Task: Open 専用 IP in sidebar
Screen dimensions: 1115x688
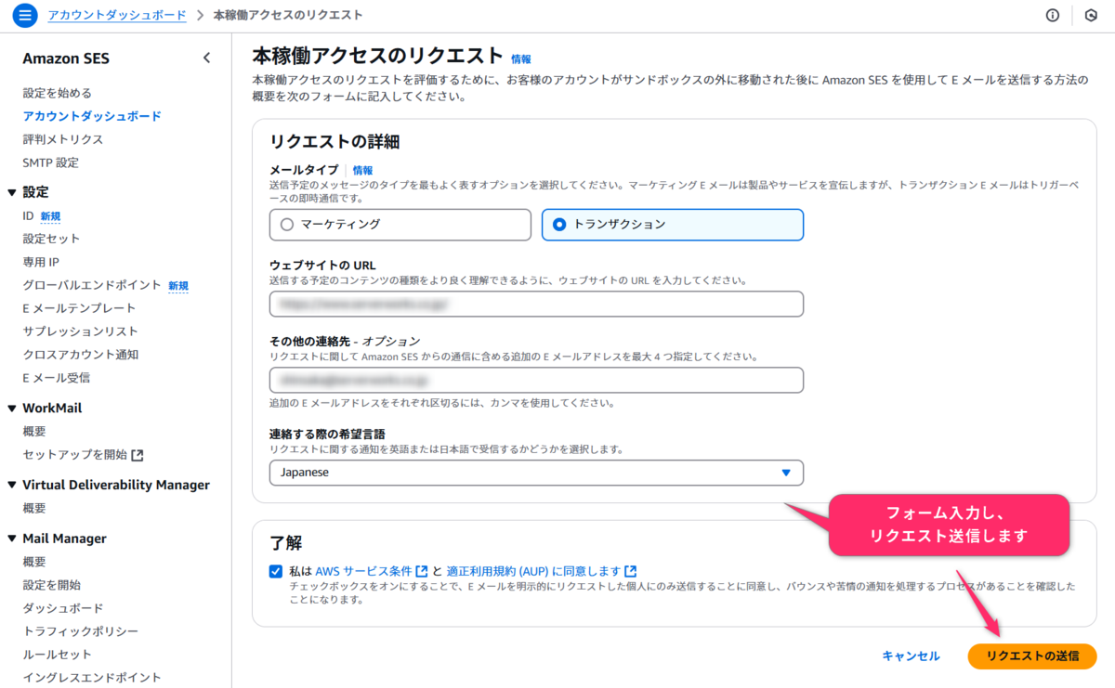Action: [x=41, y=262]
